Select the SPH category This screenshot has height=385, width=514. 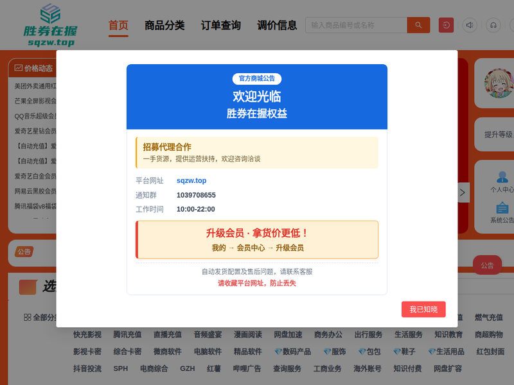(x=121, y=368)
